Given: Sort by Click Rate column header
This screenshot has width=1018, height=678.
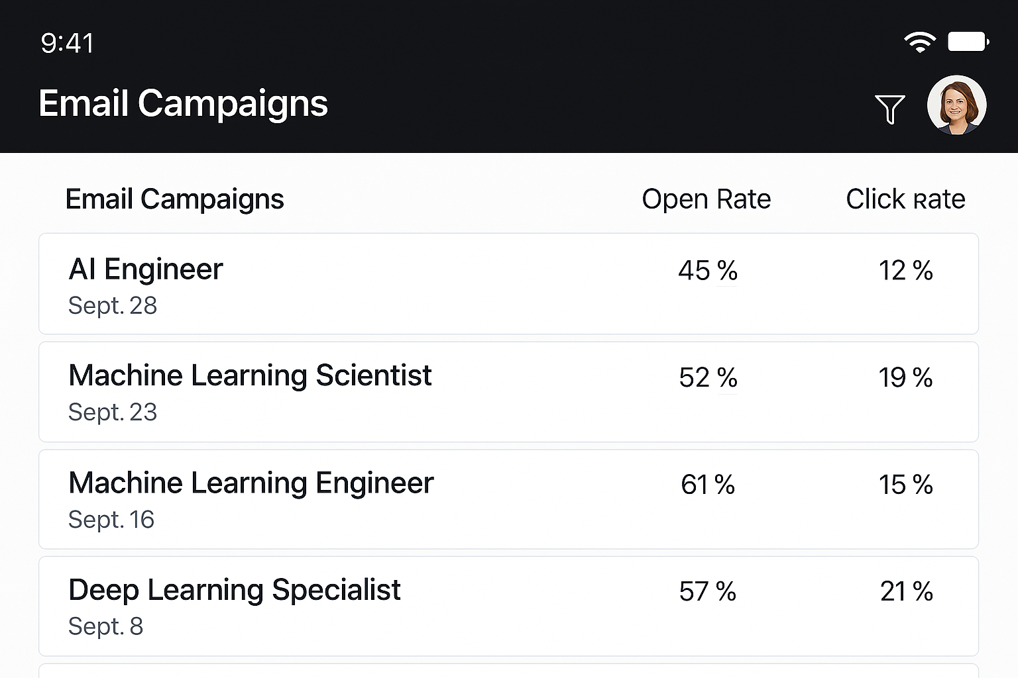Looking at the screenshot, I should click(905, 199).
